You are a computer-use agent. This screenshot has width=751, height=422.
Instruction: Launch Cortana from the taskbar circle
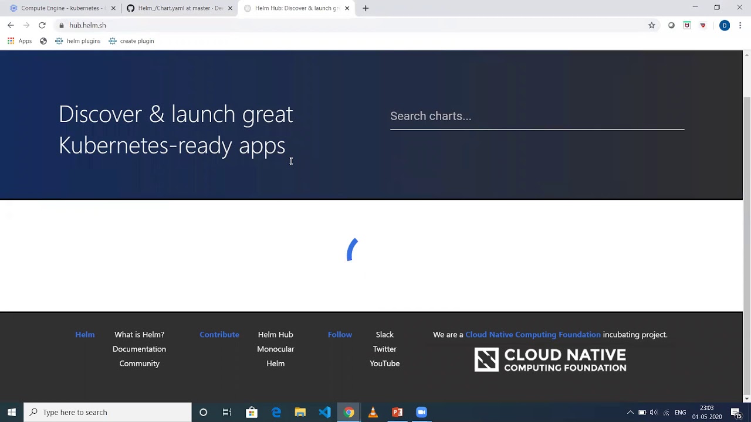[x=204, y=412]
